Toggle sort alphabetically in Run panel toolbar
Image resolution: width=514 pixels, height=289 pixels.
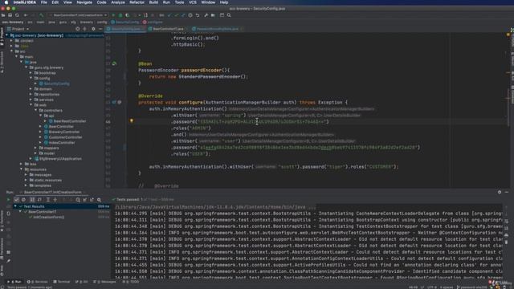point(32,200)
